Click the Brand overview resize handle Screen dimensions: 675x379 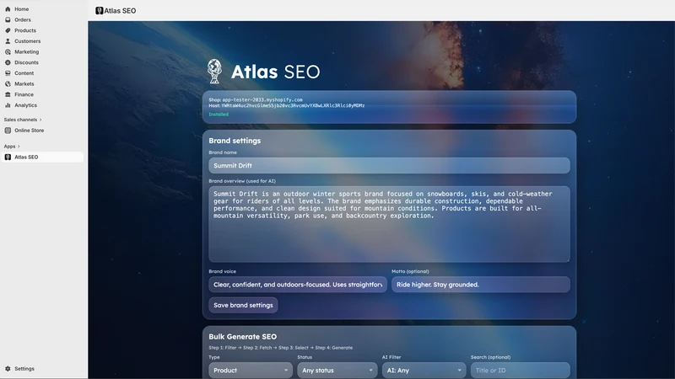pos(567,259)
